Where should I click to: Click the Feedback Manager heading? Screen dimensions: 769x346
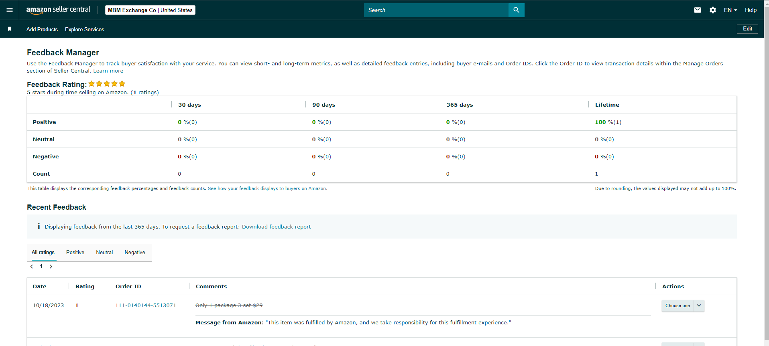63,53
